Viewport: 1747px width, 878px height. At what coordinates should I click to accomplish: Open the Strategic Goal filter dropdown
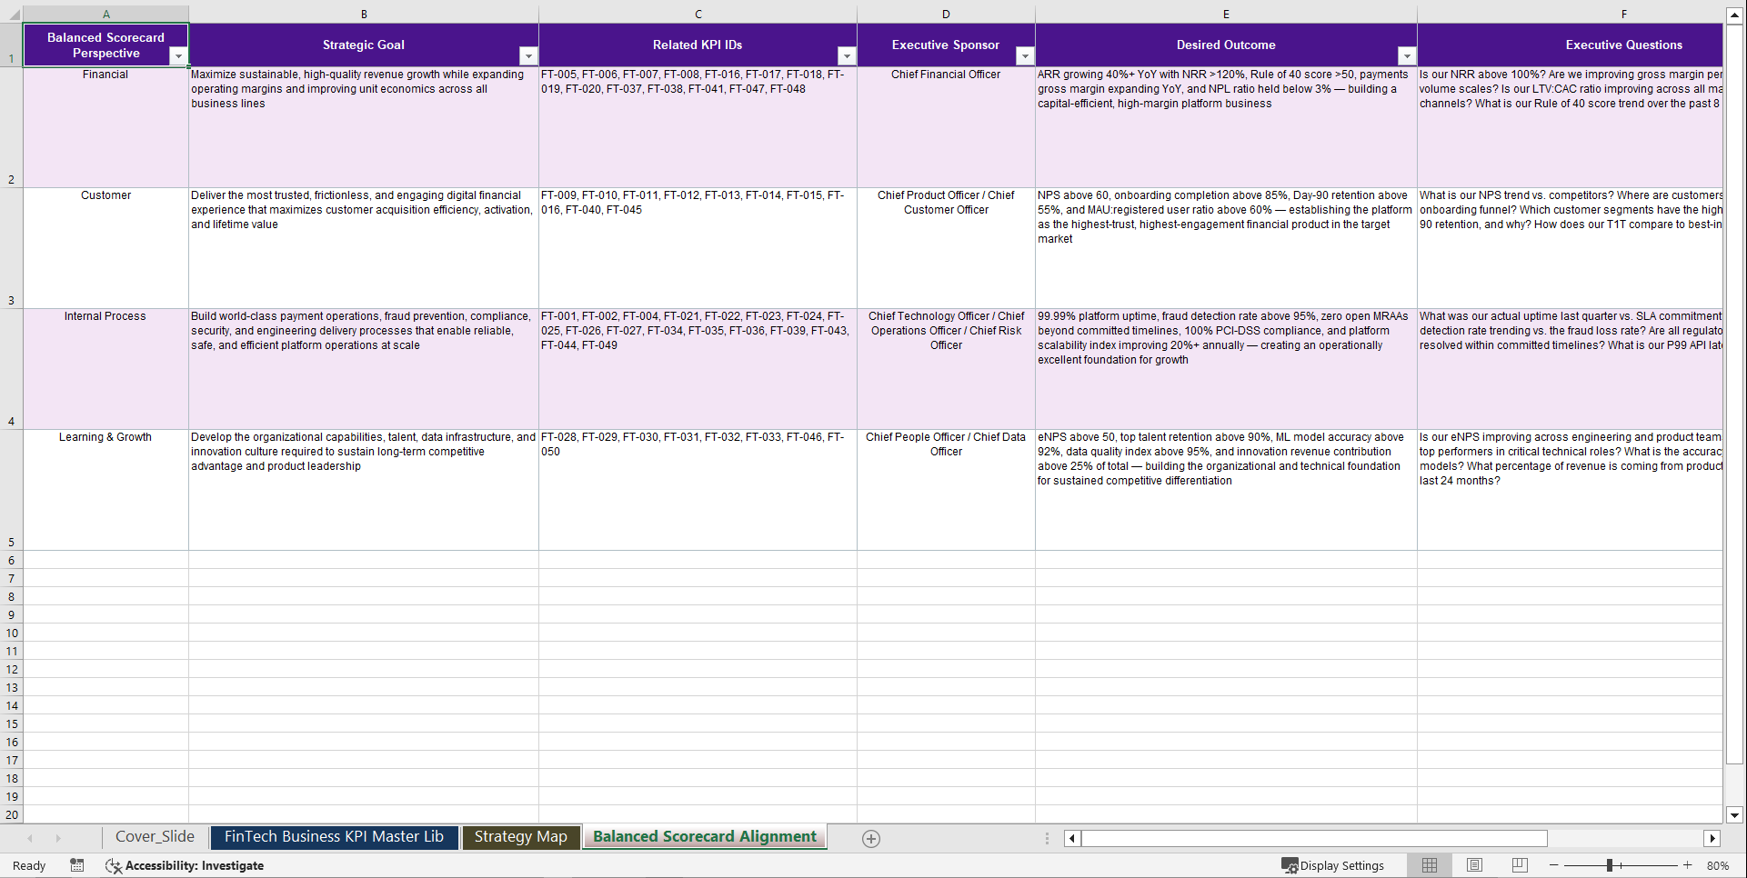(528, 56)
